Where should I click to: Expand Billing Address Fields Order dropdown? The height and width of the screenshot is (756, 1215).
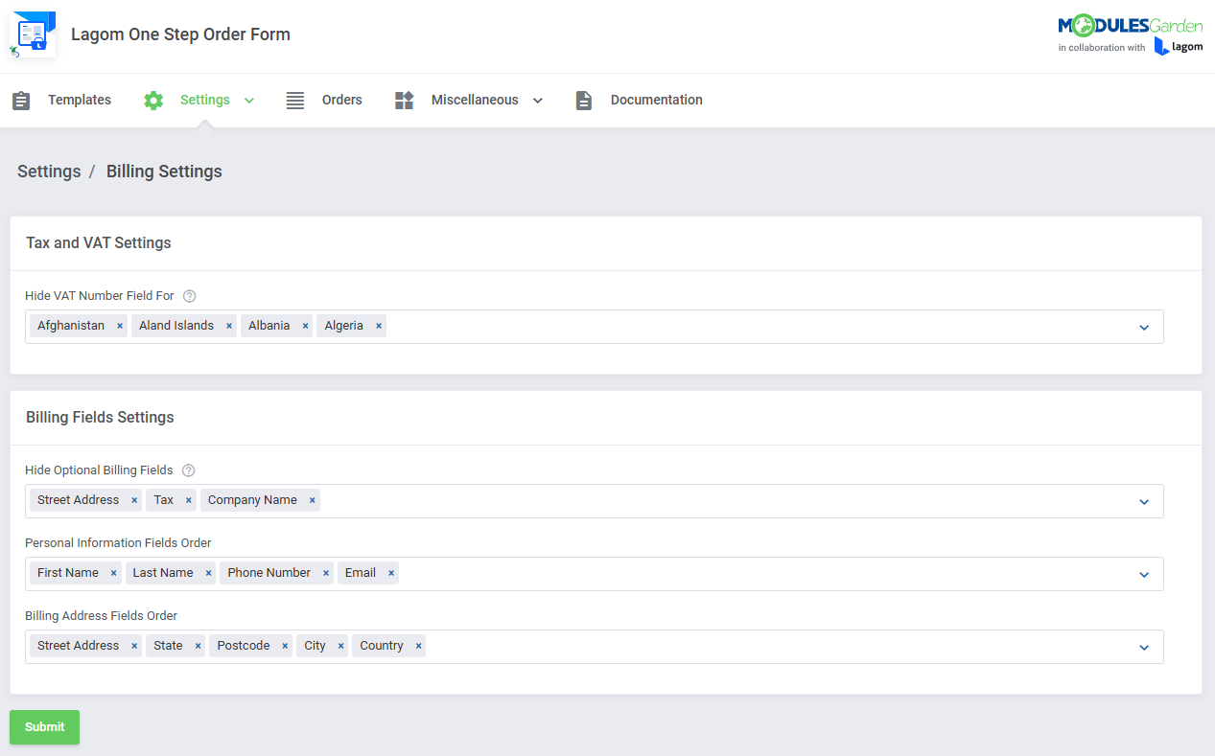[1144, 648]
